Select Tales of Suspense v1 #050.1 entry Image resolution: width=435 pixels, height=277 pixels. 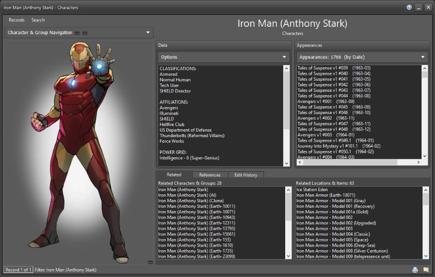(x=336, y=151)
